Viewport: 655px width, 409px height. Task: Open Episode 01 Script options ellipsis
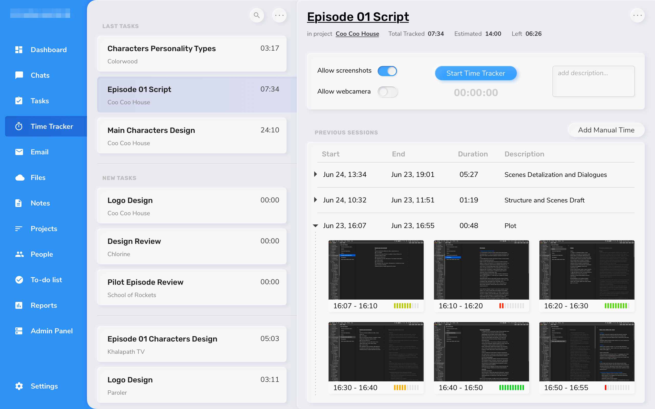pos(637,15)
